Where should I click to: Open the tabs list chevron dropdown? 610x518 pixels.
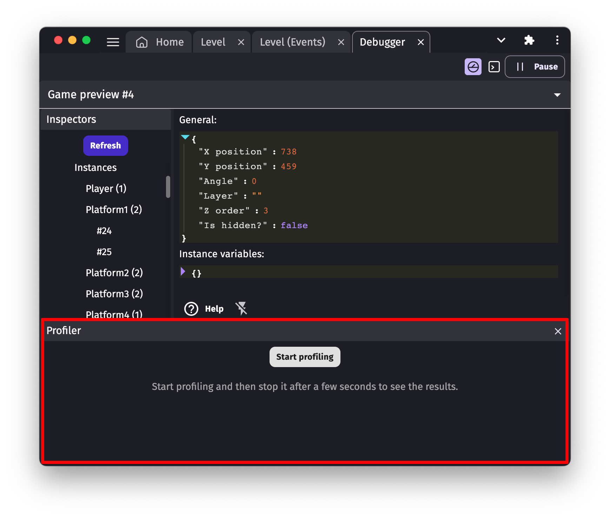501,40
